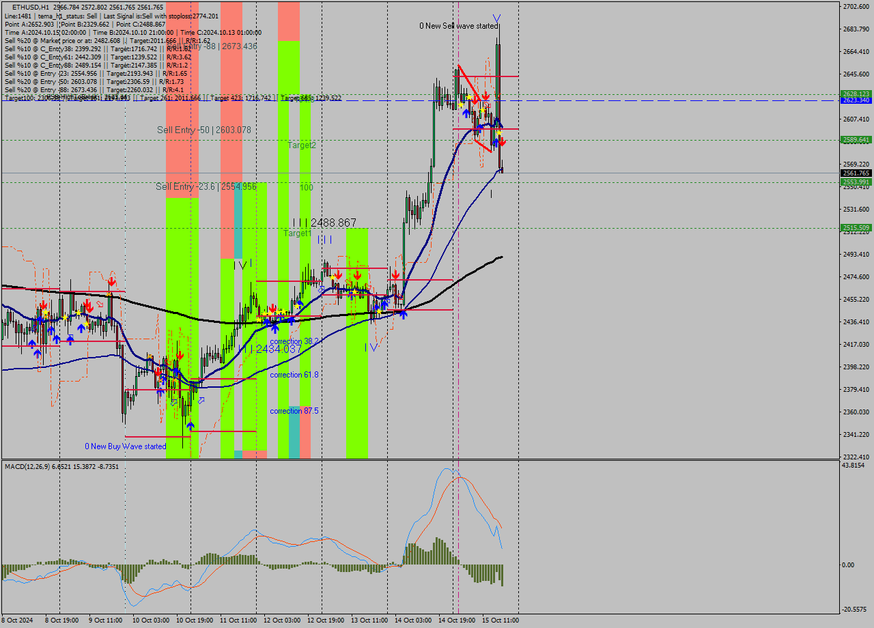Click the 2702.060 price scale value
Viewport: 874px width, 628px height.
click(x=856, y=7)
